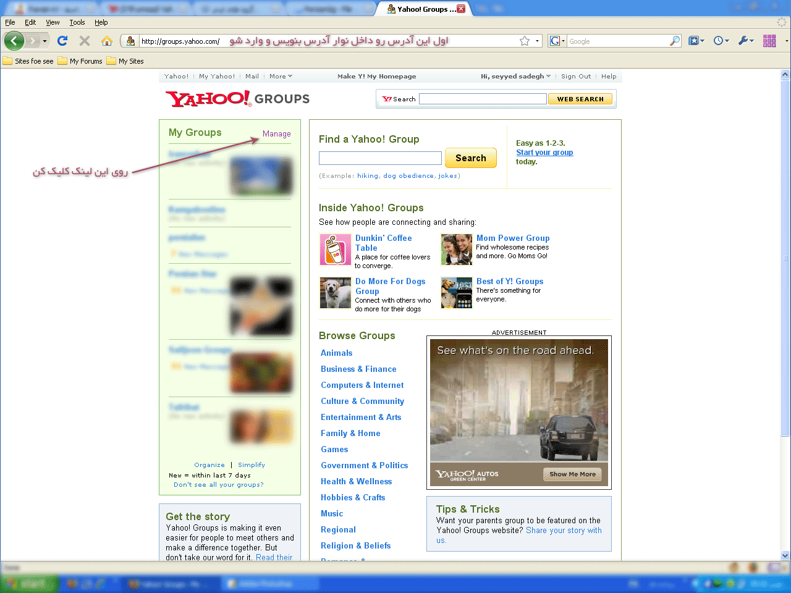The height and width of the screenshot is (593, 791).
Task: Click the Do More For Dogs thumbnail
Action: click(x=336, y=293)
